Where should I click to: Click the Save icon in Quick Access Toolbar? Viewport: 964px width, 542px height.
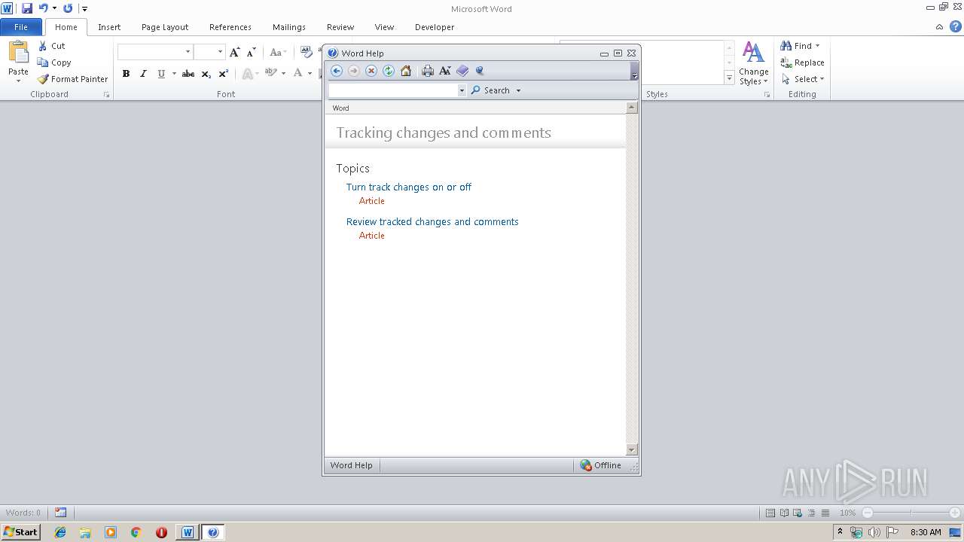click(x=27, y=8)
